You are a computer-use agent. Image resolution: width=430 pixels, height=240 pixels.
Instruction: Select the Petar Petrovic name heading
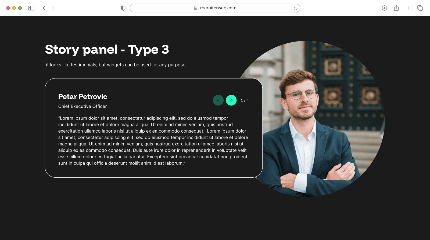tap(83, 97)
